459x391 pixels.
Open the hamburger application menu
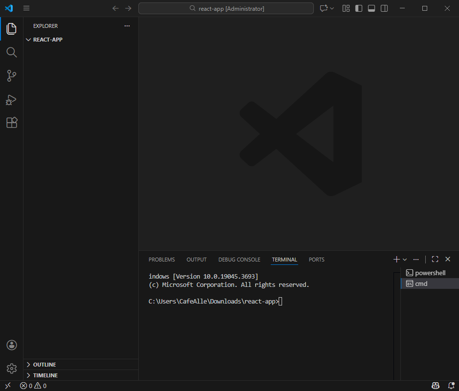(x=26, y=8)
